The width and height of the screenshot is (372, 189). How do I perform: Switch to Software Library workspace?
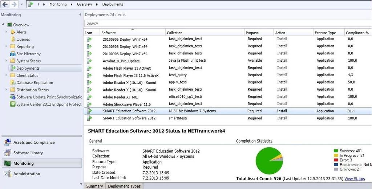[42, 153]
